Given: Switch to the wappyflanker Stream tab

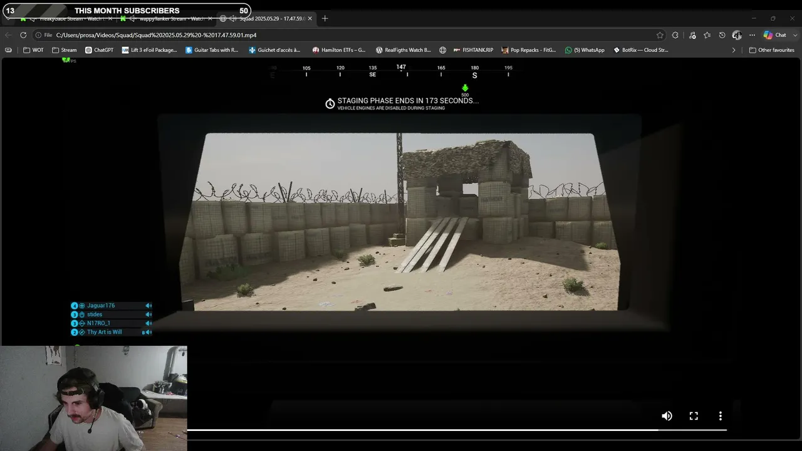Looking at the screenshot, I should click(166, 18).
